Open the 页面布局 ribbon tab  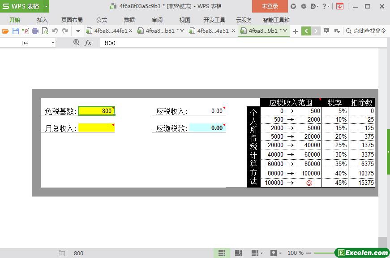72,20
